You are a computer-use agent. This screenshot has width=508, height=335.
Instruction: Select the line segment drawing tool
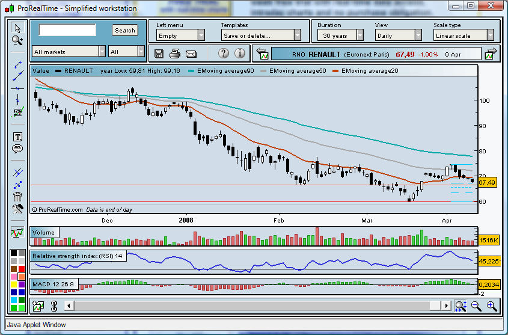(17, 65)
